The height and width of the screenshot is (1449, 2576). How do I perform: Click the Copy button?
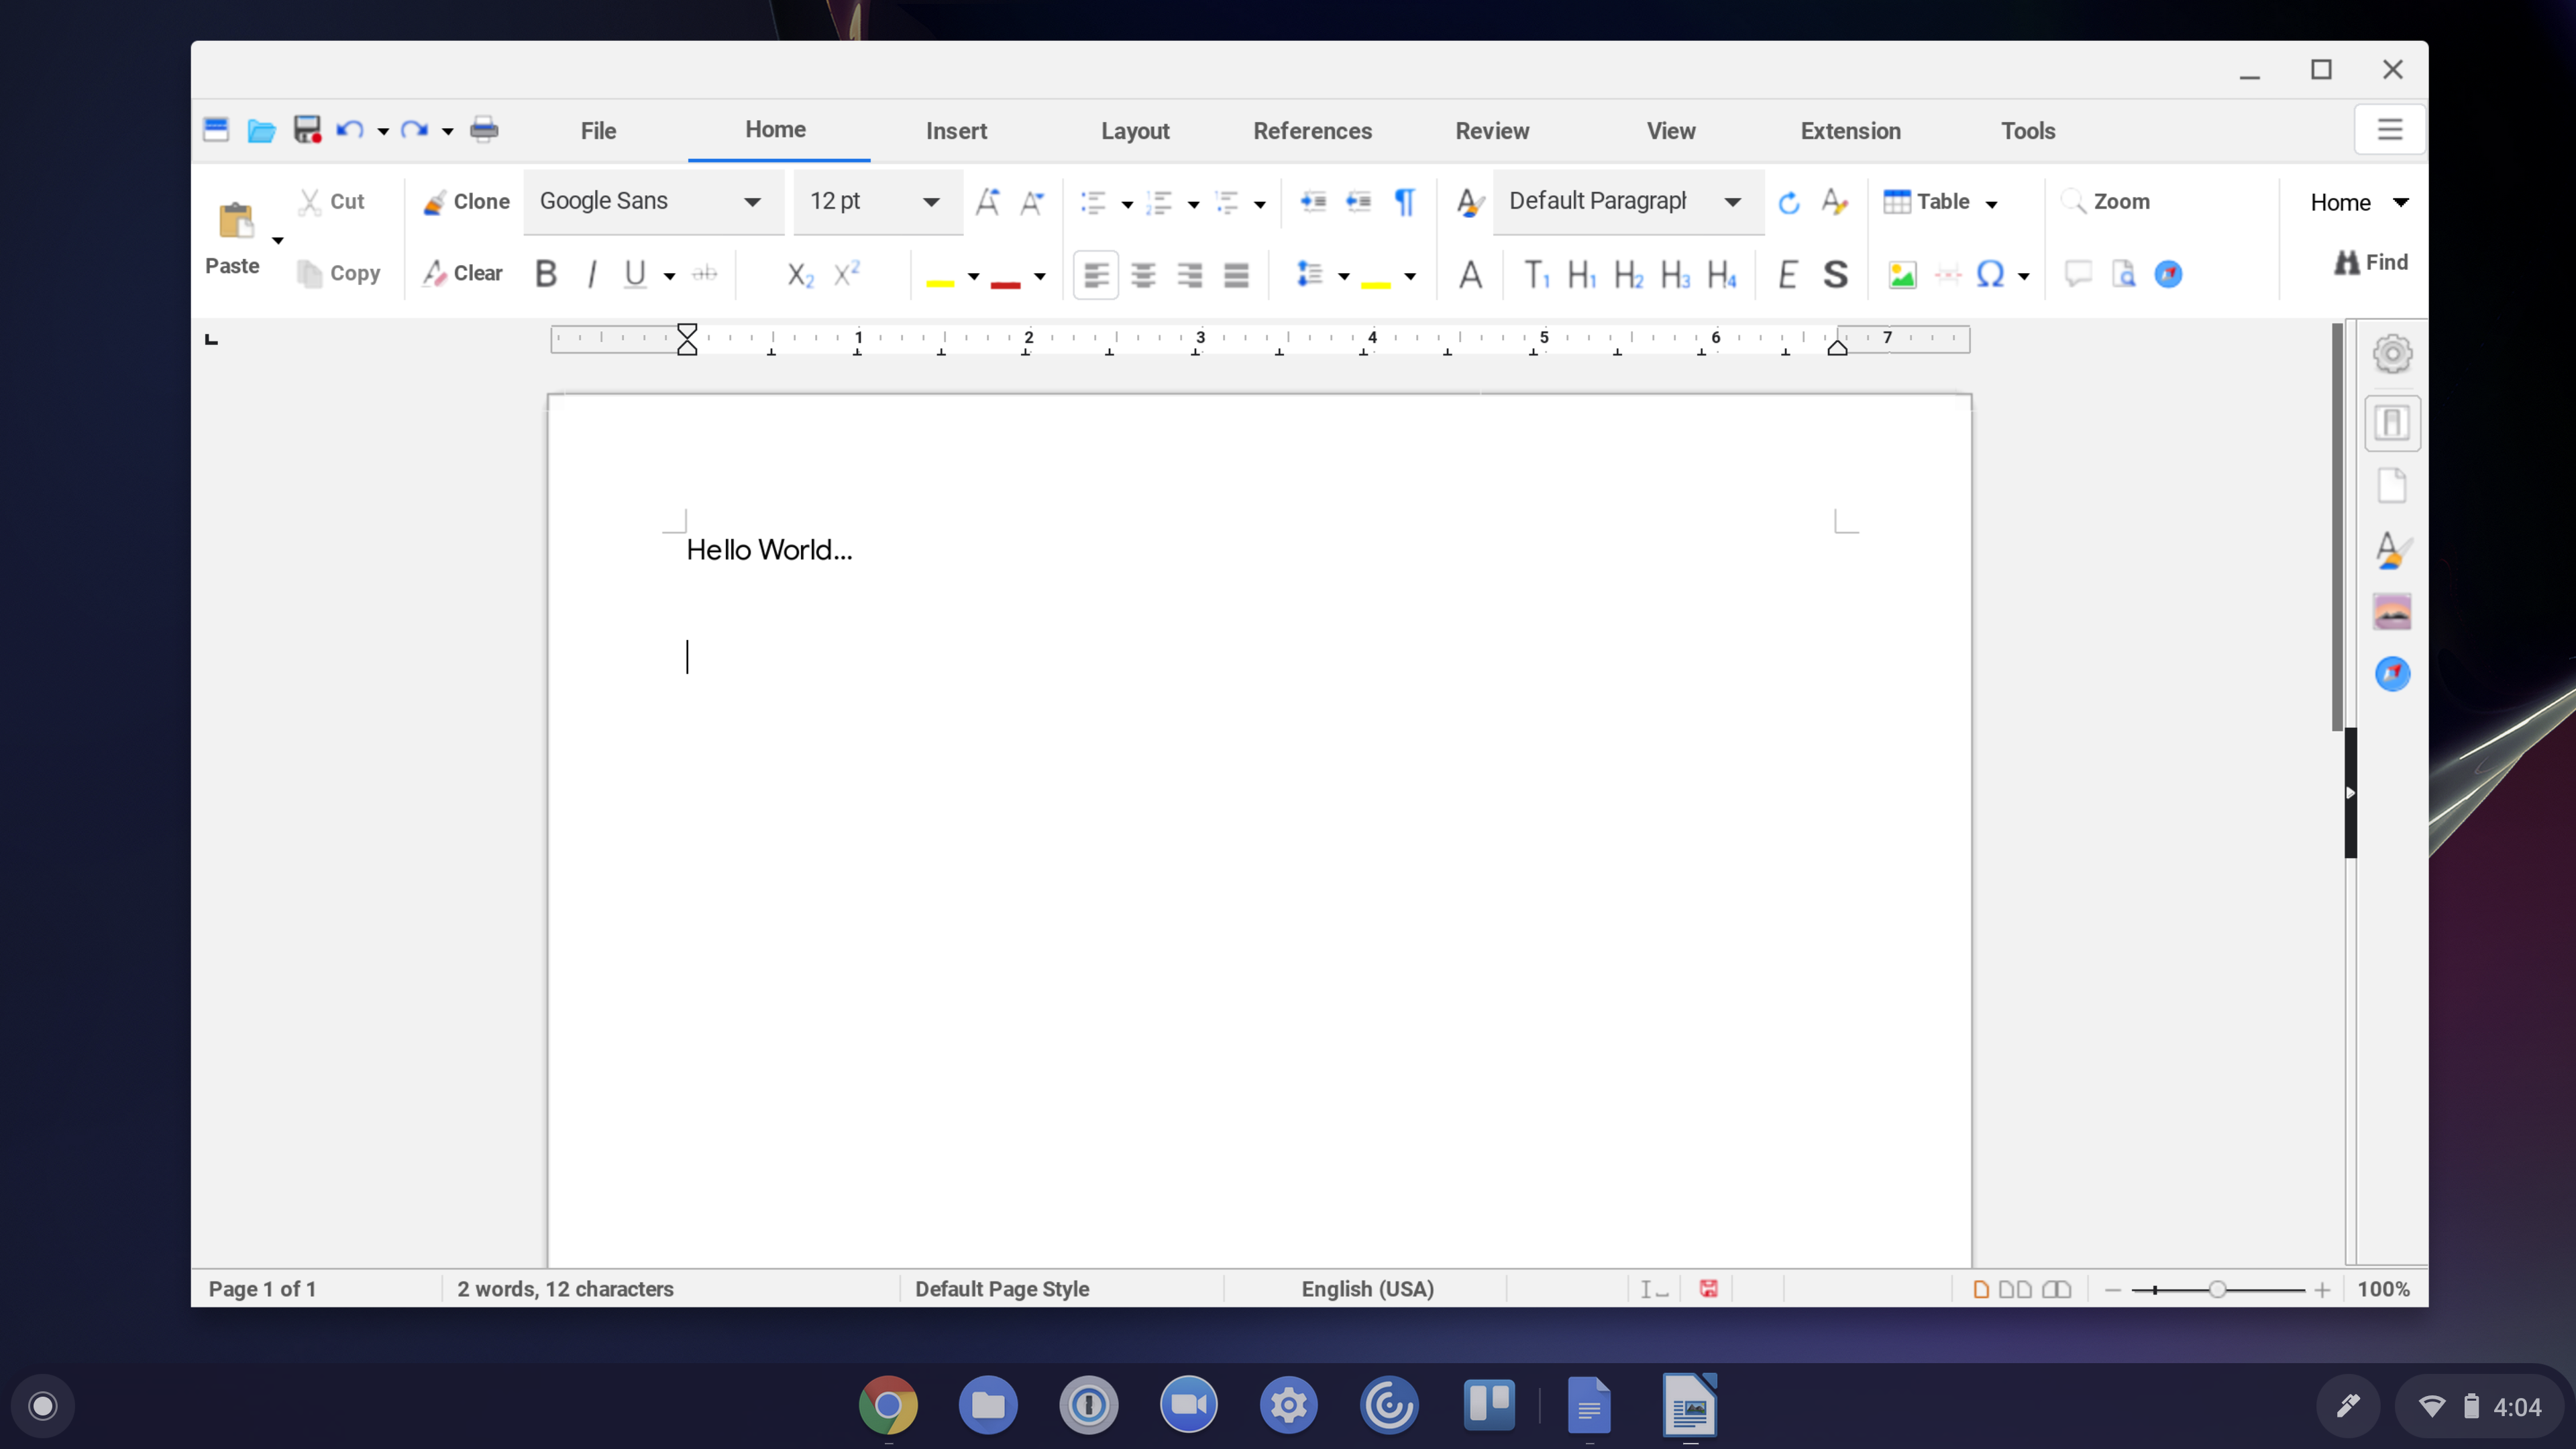tap(339, 273)
